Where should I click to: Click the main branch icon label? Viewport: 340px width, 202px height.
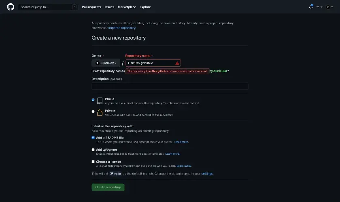pyautogui.click(x=116, y=174)
